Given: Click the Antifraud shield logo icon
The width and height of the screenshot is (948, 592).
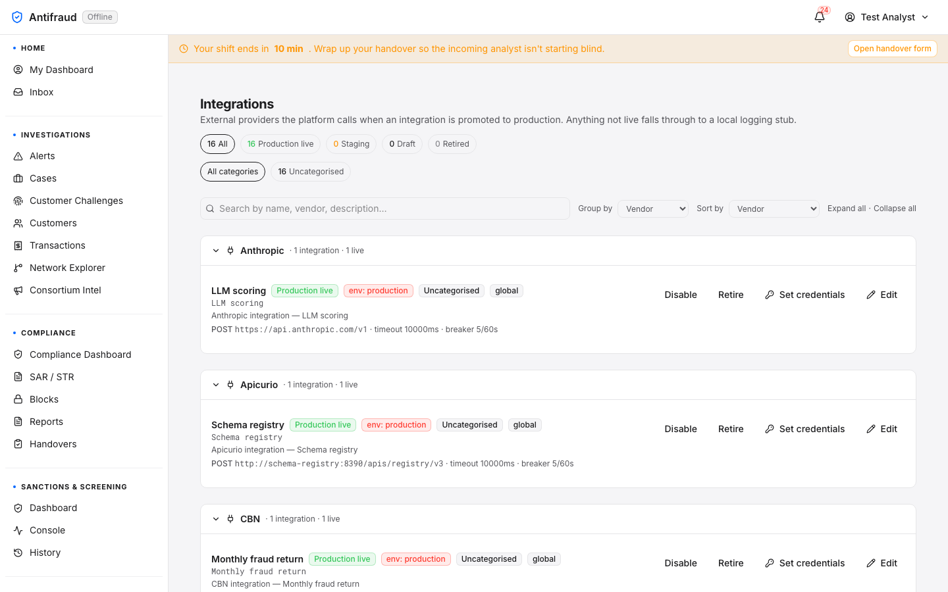Looking at the screenshot, I should 17,17.
